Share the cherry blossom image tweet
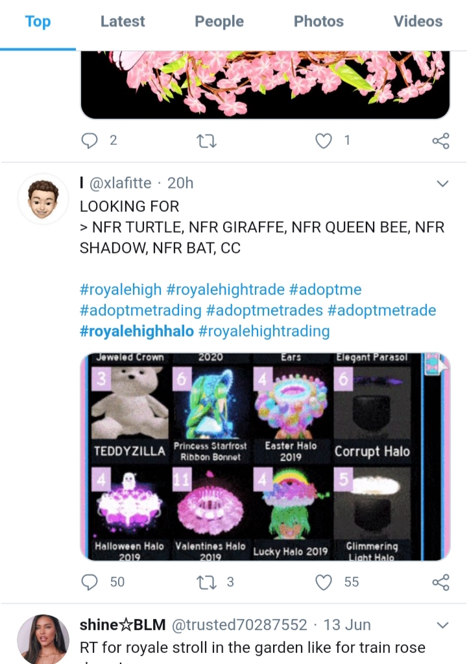Viewport: 467px width, 664px height. click(x=441, y=140)
